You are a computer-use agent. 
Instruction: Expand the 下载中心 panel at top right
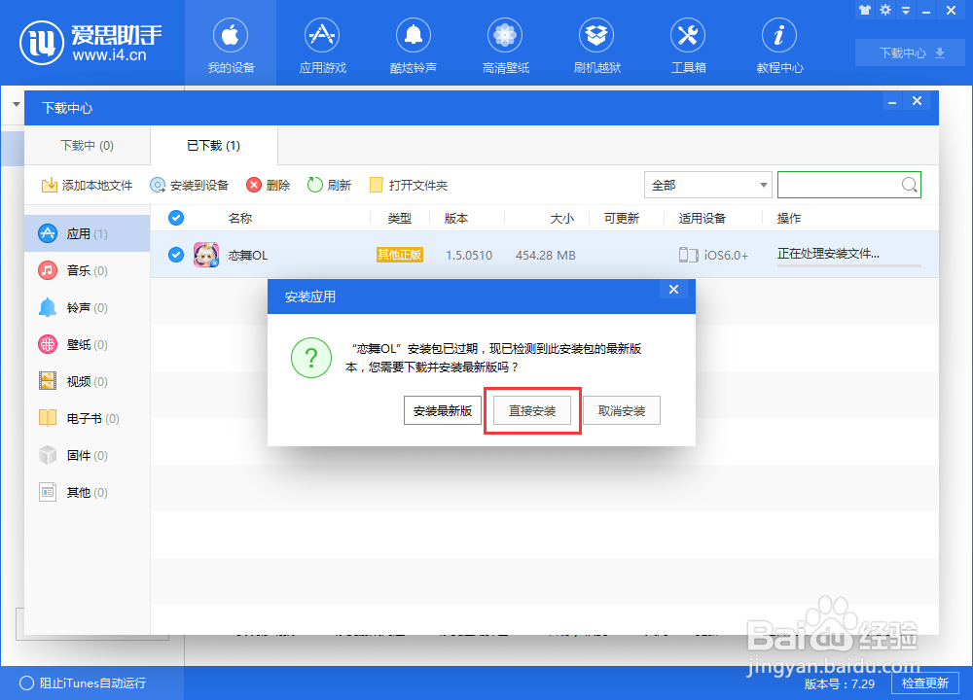click(909, 52)
